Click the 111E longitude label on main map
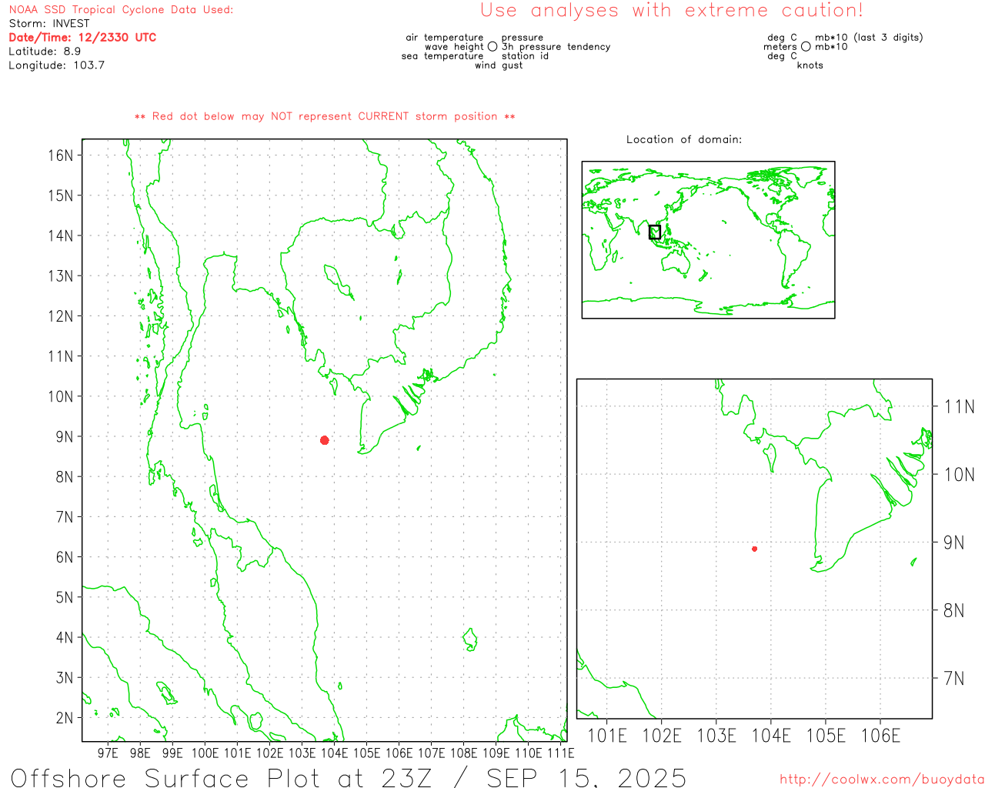 (561, 753)
